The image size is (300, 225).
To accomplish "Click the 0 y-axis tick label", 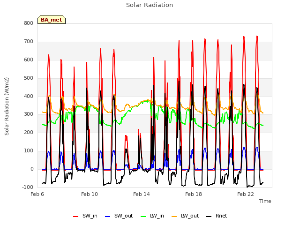I will point(32,169).
